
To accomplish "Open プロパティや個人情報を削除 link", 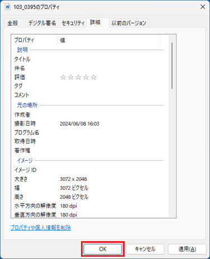I will tap(41, 228).
